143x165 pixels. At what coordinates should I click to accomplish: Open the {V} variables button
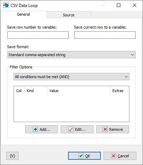pyautogui.click(x=12, y=156)
